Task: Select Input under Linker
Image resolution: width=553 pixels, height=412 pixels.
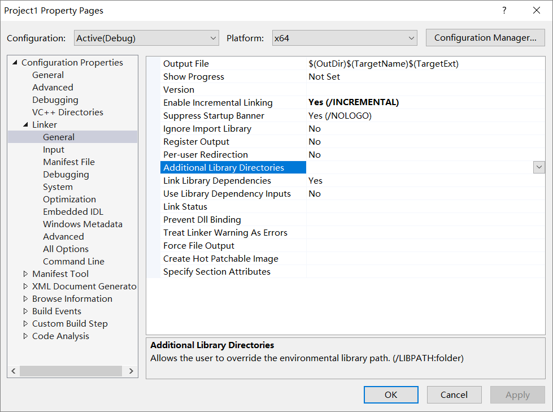Action: 54,149
